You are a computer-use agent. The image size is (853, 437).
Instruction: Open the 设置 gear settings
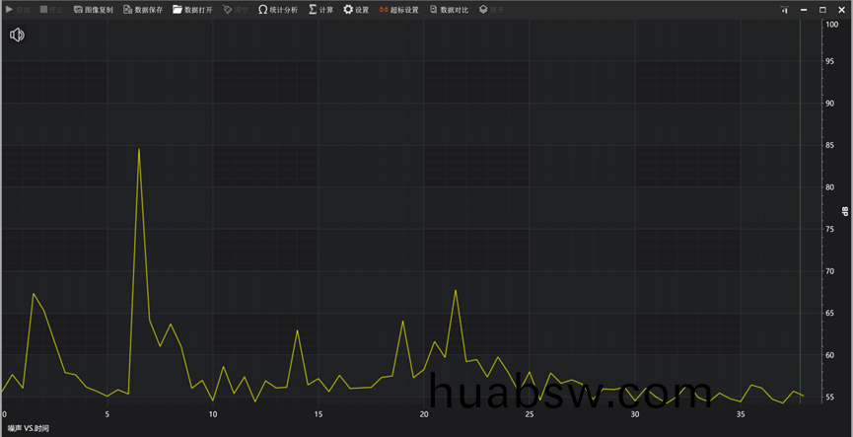[356, 9]
